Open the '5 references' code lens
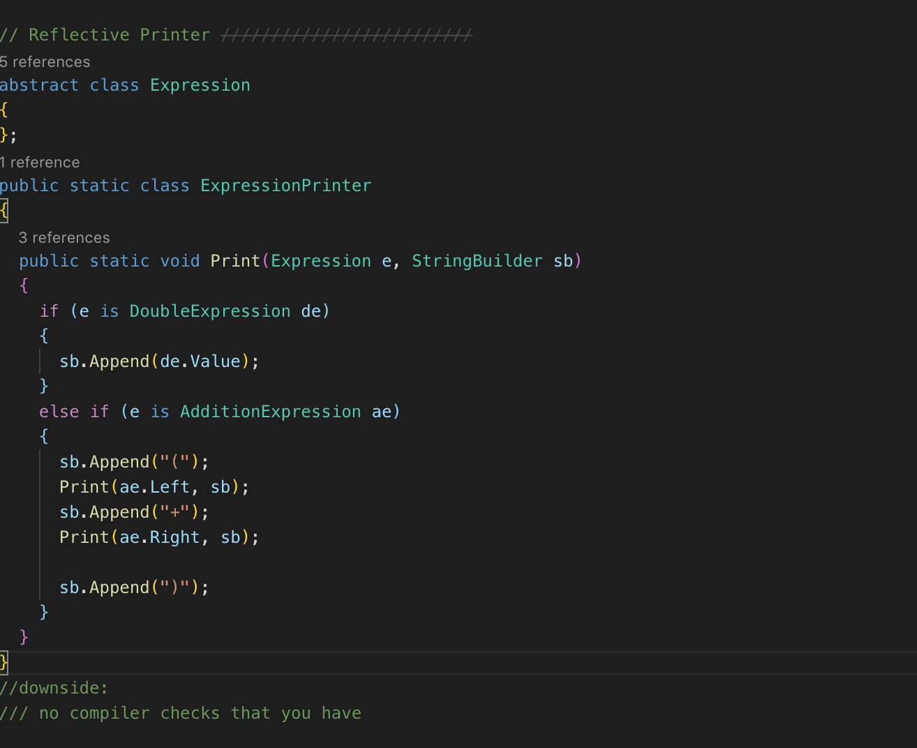The height and width of the screenshot is (748, 917). [45, 62]
